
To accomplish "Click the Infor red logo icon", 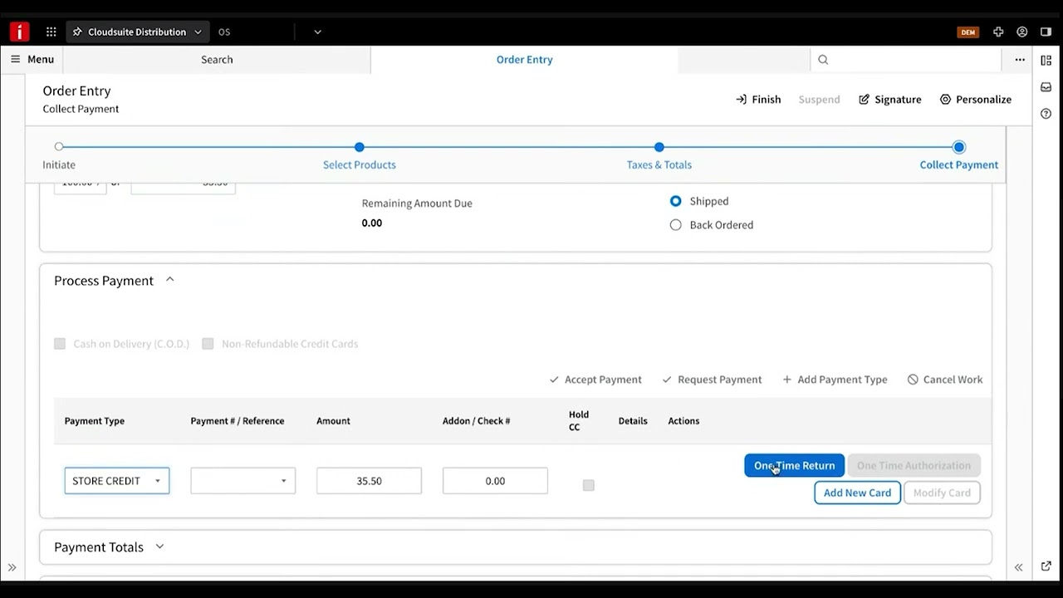I will 19,32.
